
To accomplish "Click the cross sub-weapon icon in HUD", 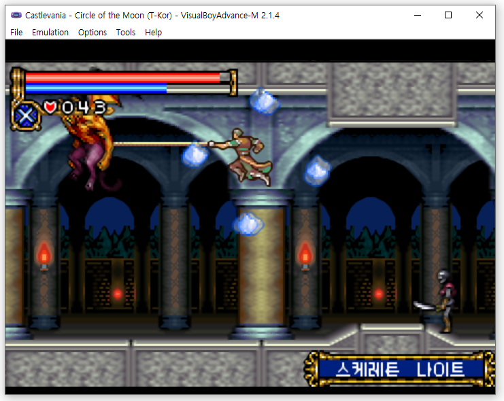I will pyautogui.click(x=26, y=116).
